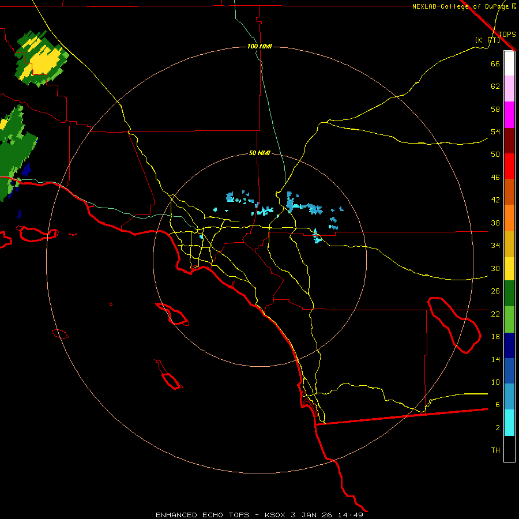Click the legend value 14
Image resolution: width=519 pixels, height=519 pixels.
[x=495, y=359]
